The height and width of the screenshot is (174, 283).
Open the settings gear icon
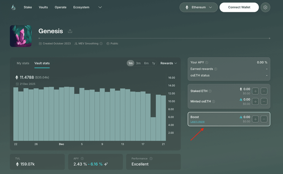coord(265,7)
